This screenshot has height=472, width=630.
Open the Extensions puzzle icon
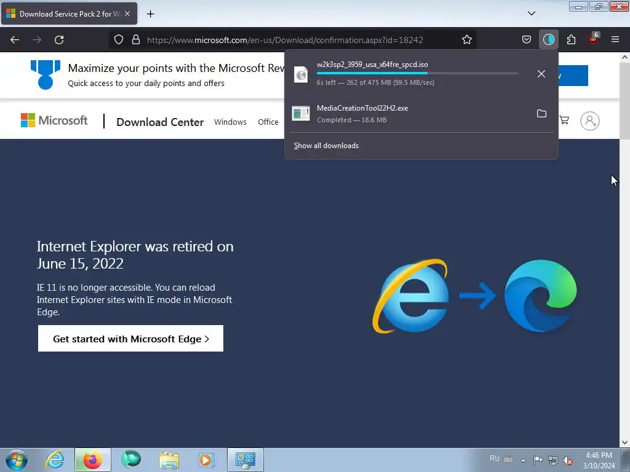click(x=571, y=39)
